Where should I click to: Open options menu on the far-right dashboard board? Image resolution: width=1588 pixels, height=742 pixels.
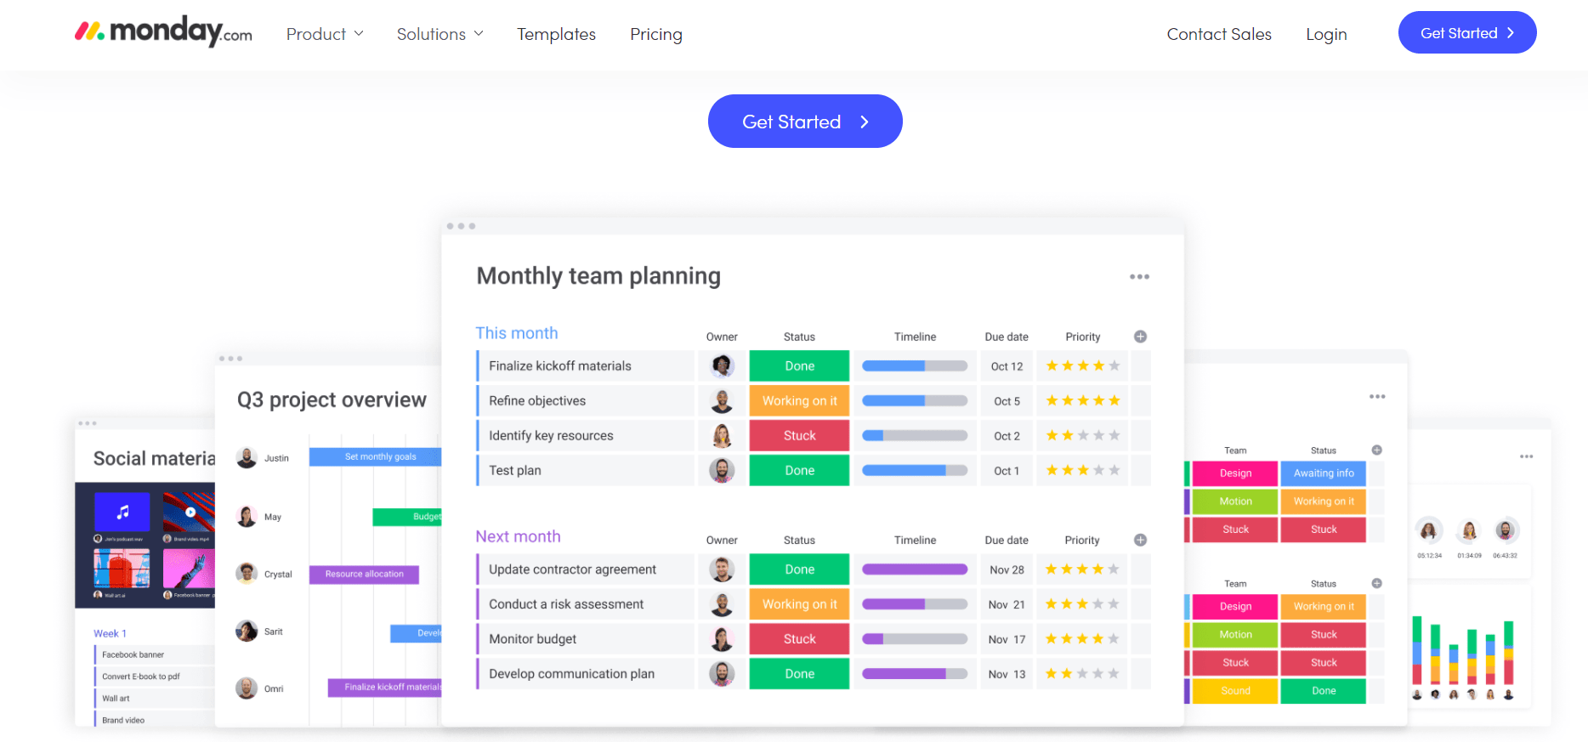1527,456
